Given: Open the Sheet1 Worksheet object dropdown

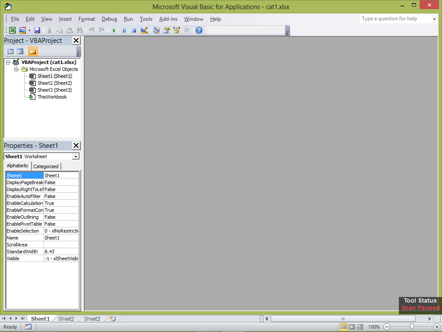Looking at the screenshot, I should (76, 156).
